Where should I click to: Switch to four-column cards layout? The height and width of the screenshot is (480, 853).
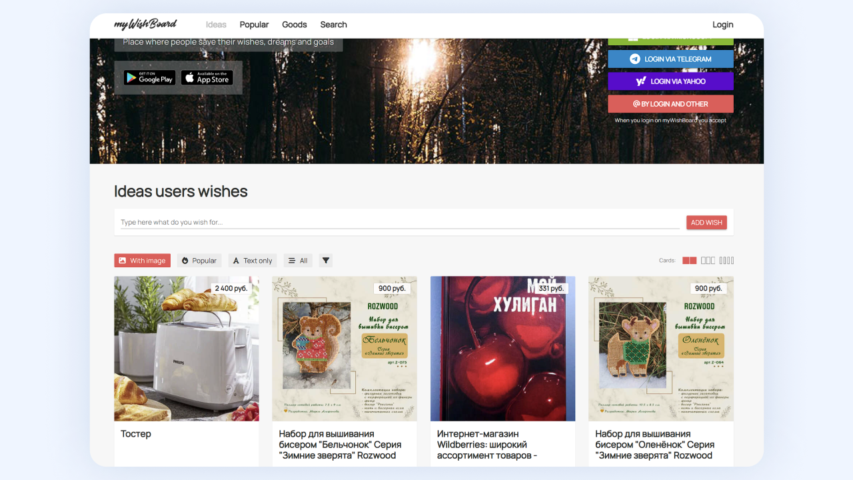click(726, 261)
